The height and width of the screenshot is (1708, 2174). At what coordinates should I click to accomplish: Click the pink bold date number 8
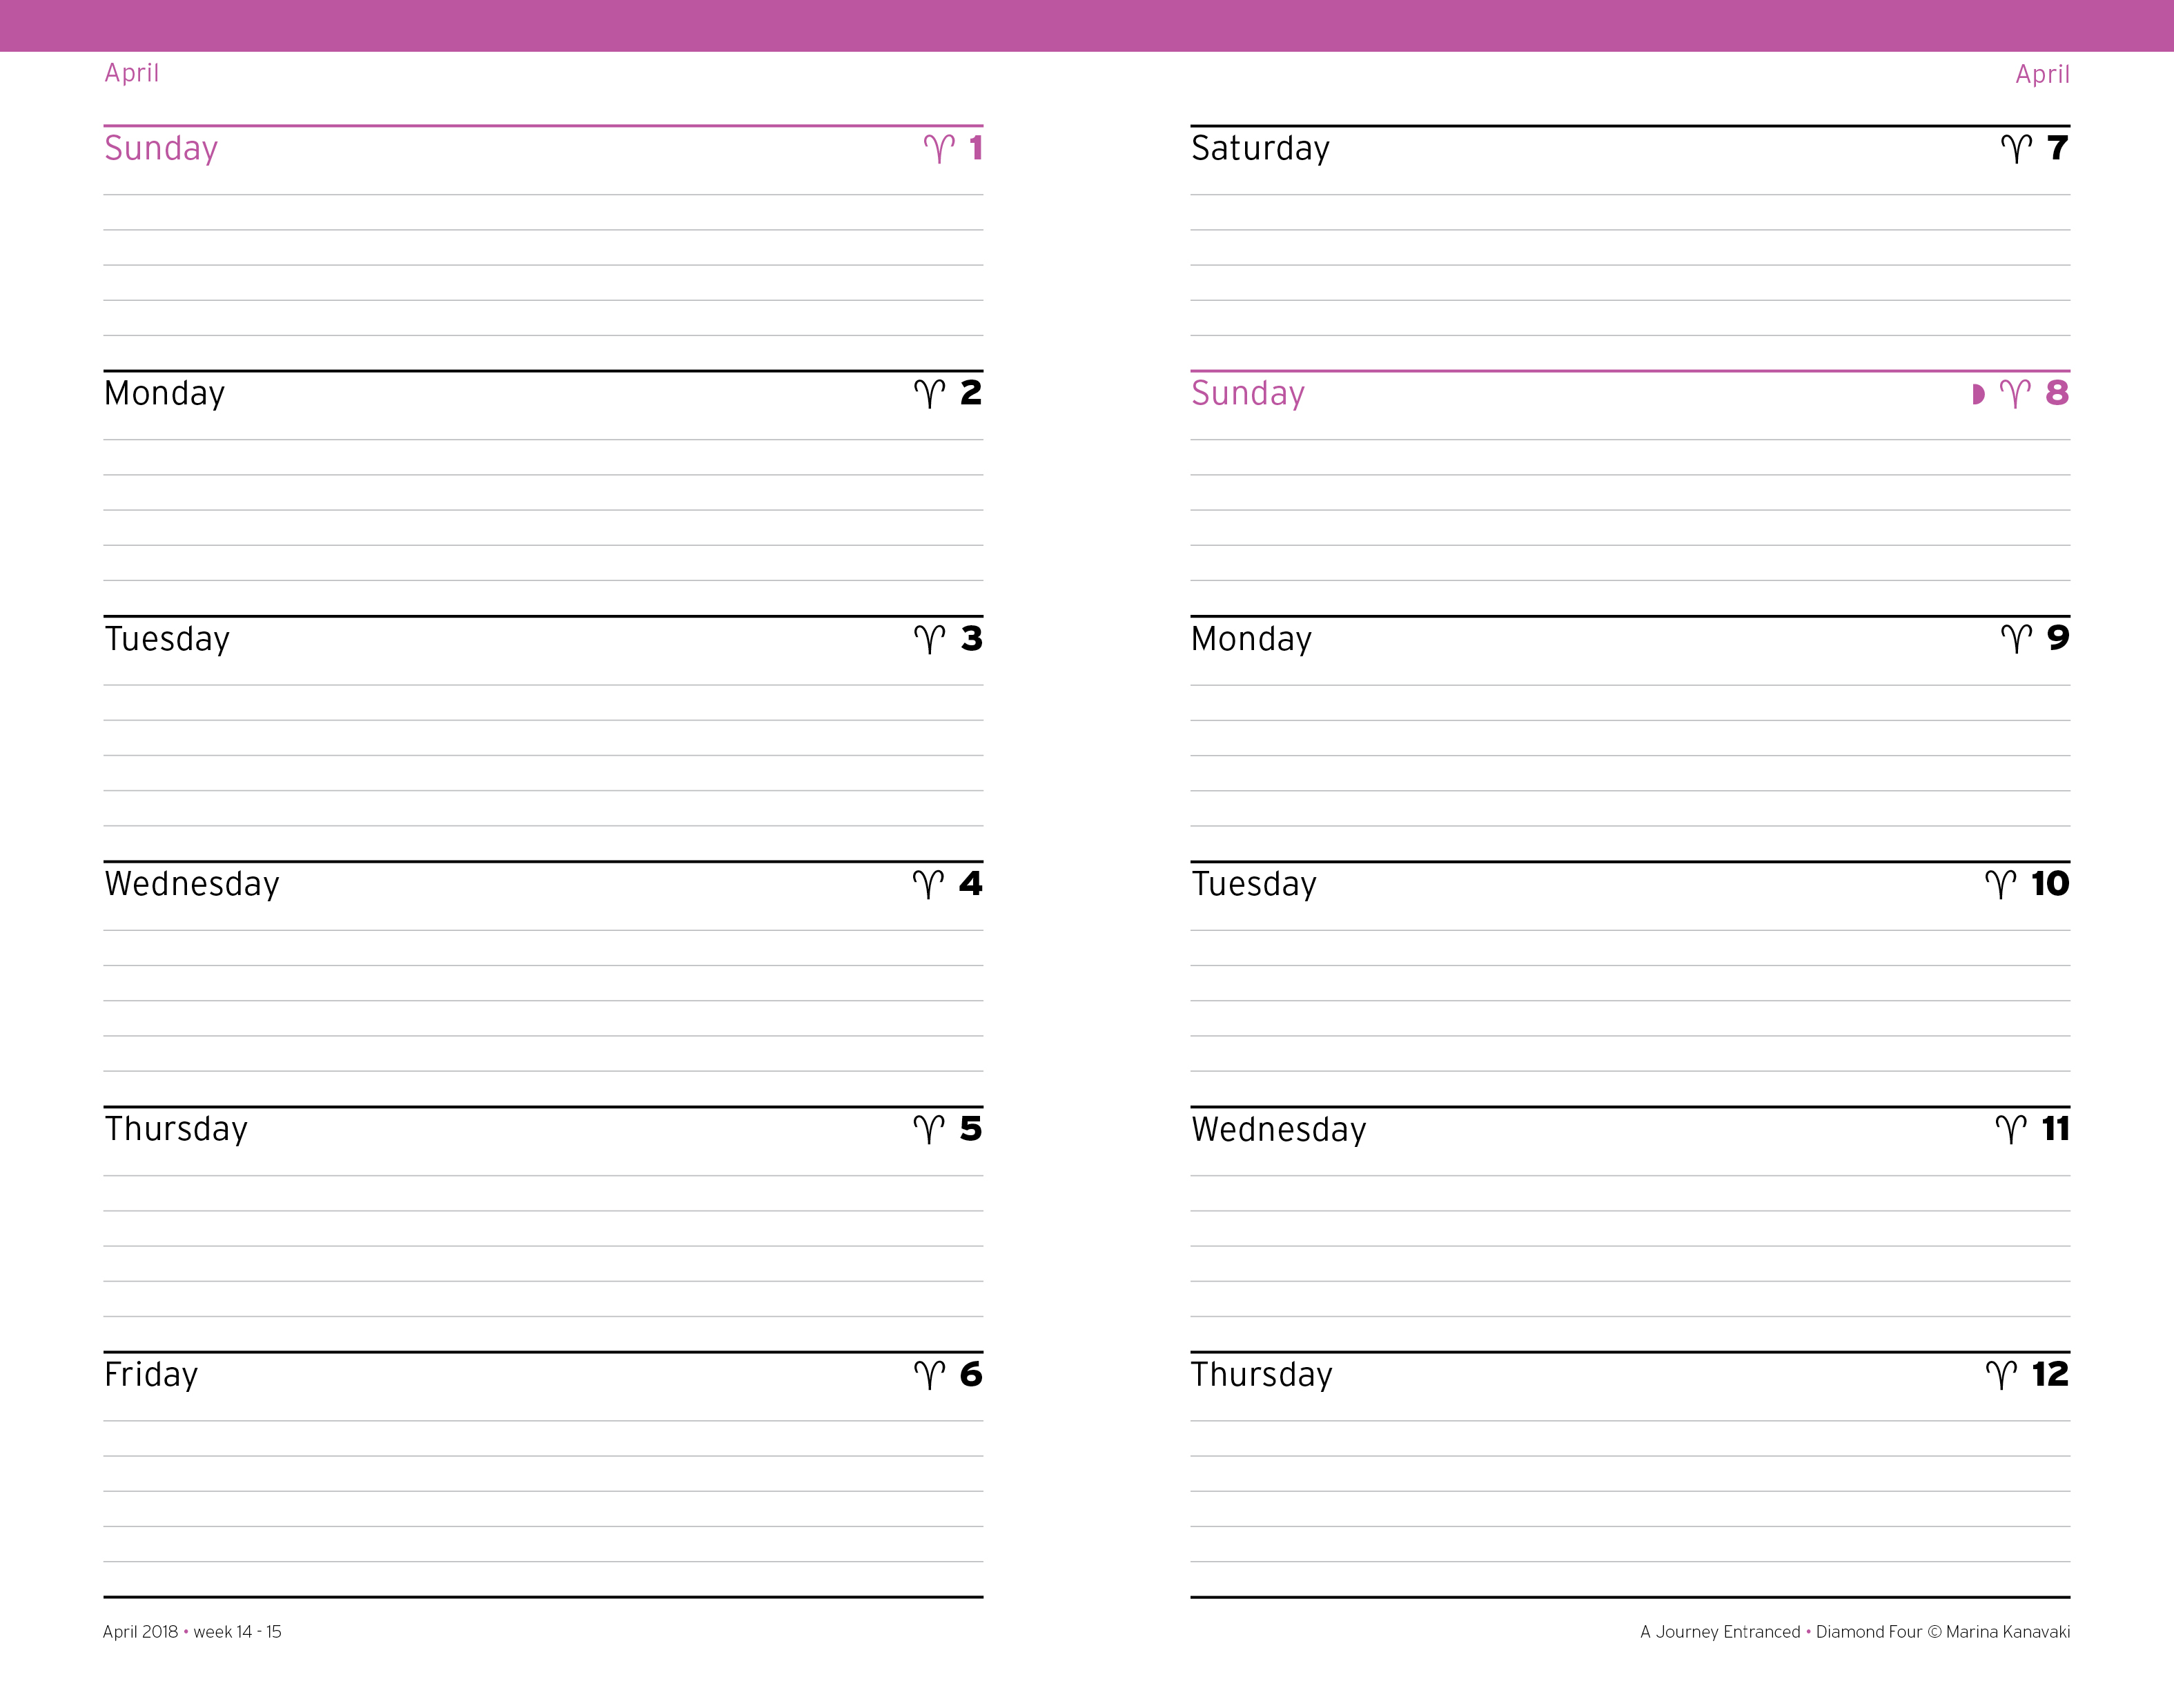pyautogui.click(x=2057, y=393)
